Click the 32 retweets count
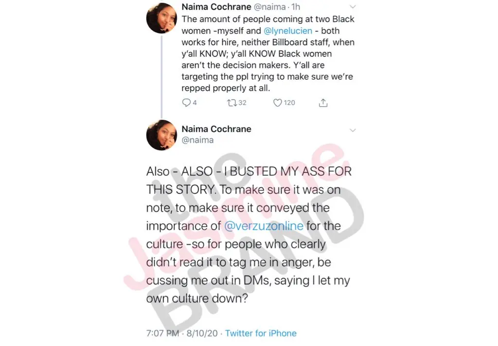Image resolution: width=498 pixels, height=346 pixels. tap(242, 103)
